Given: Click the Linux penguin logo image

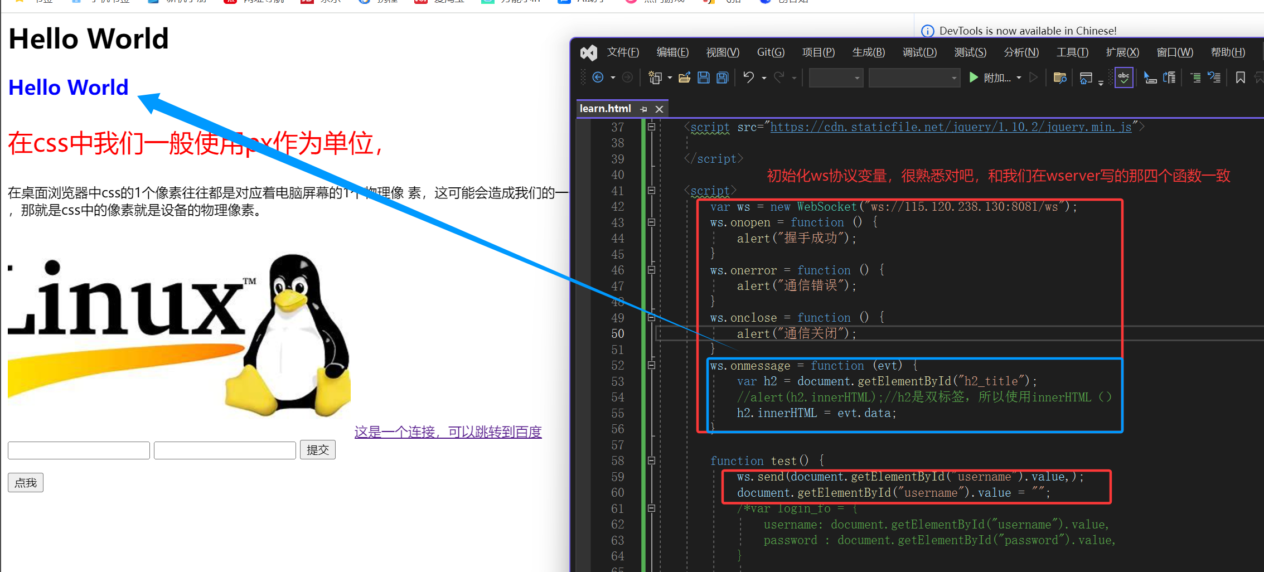Looking at the screenshot, I should click(179, 335).
